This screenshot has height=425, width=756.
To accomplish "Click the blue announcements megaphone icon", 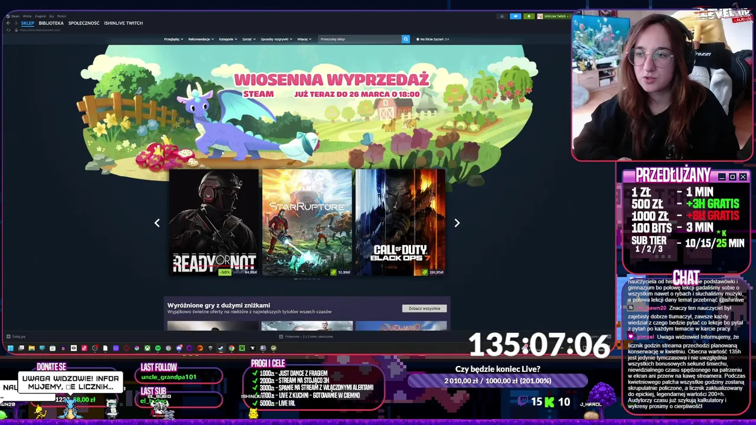I will click(516, 17).
